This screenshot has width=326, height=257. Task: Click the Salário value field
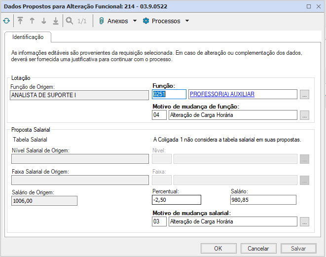click(x=263, y=200)
